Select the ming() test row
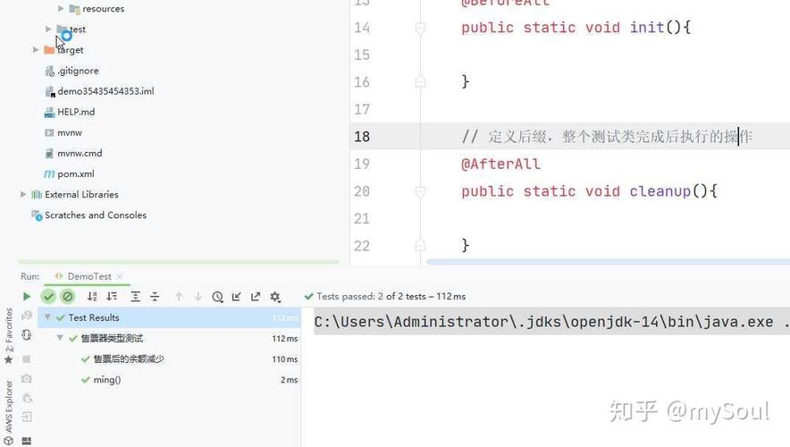The height and width of the screenshot is (447, 790). click(169, 379)
